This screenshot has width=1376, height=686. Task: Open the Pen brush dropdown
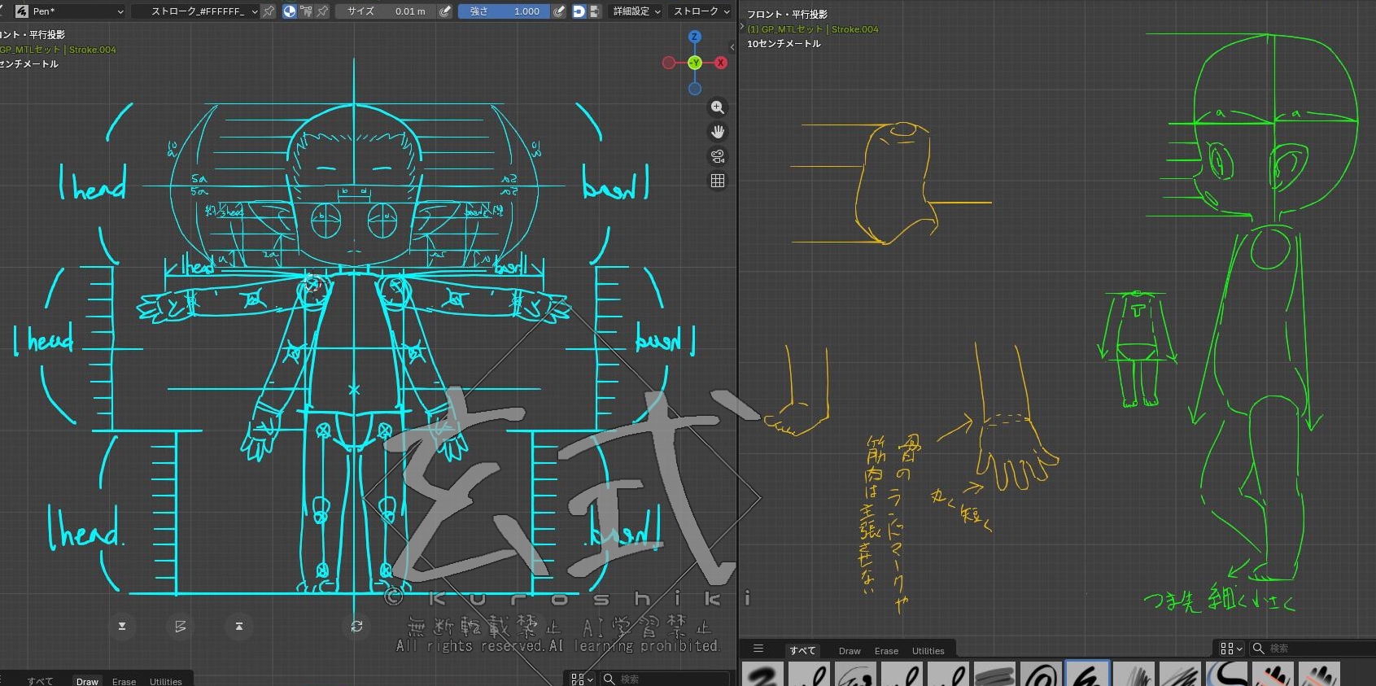point(70,11)
